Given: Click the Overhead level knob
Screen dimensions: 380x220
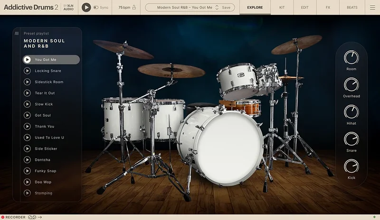Looking at the screenshot, I should pos(351,85).
